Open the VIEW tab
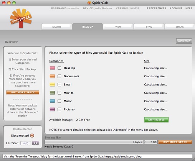The height and width of the screenshot is (161, 195). [x=118, y=26]
